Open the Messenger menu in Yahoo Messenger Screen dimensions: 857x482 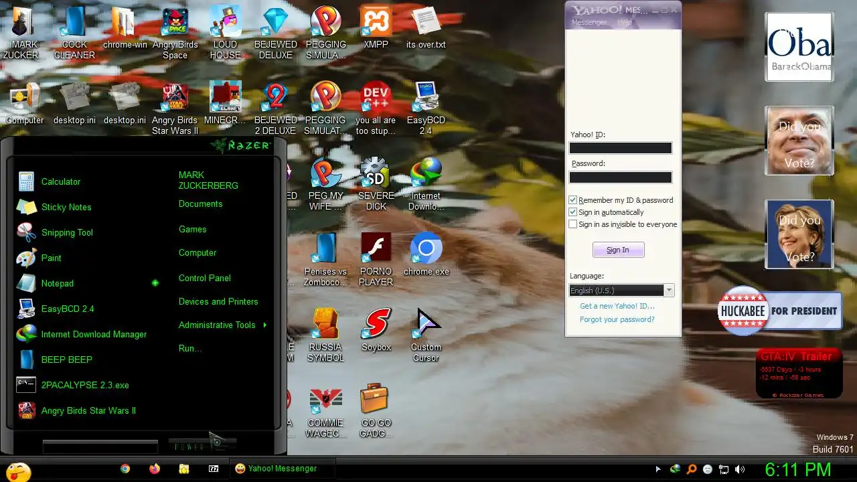589,22
